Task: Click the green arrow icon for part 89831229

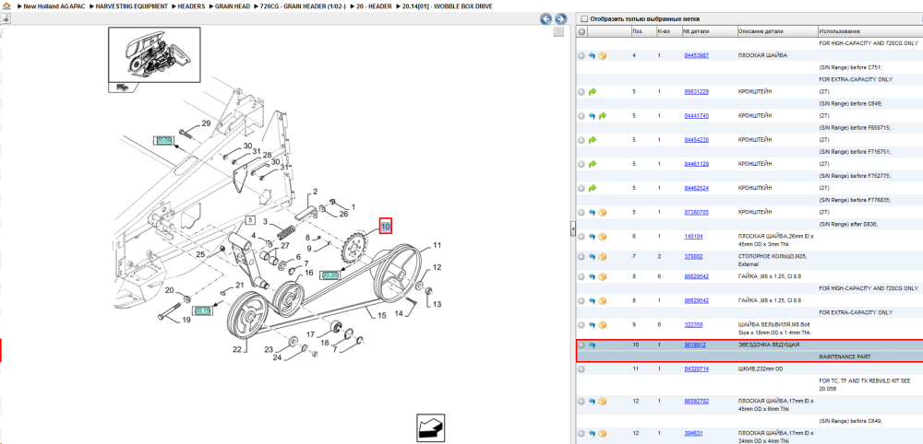Action: (x=593, y=91)
